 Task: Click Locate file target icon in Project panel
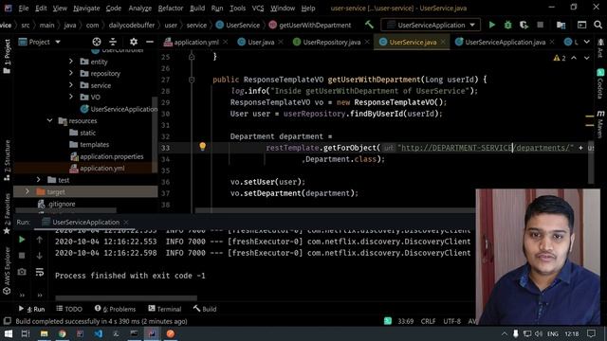(97, 42)
